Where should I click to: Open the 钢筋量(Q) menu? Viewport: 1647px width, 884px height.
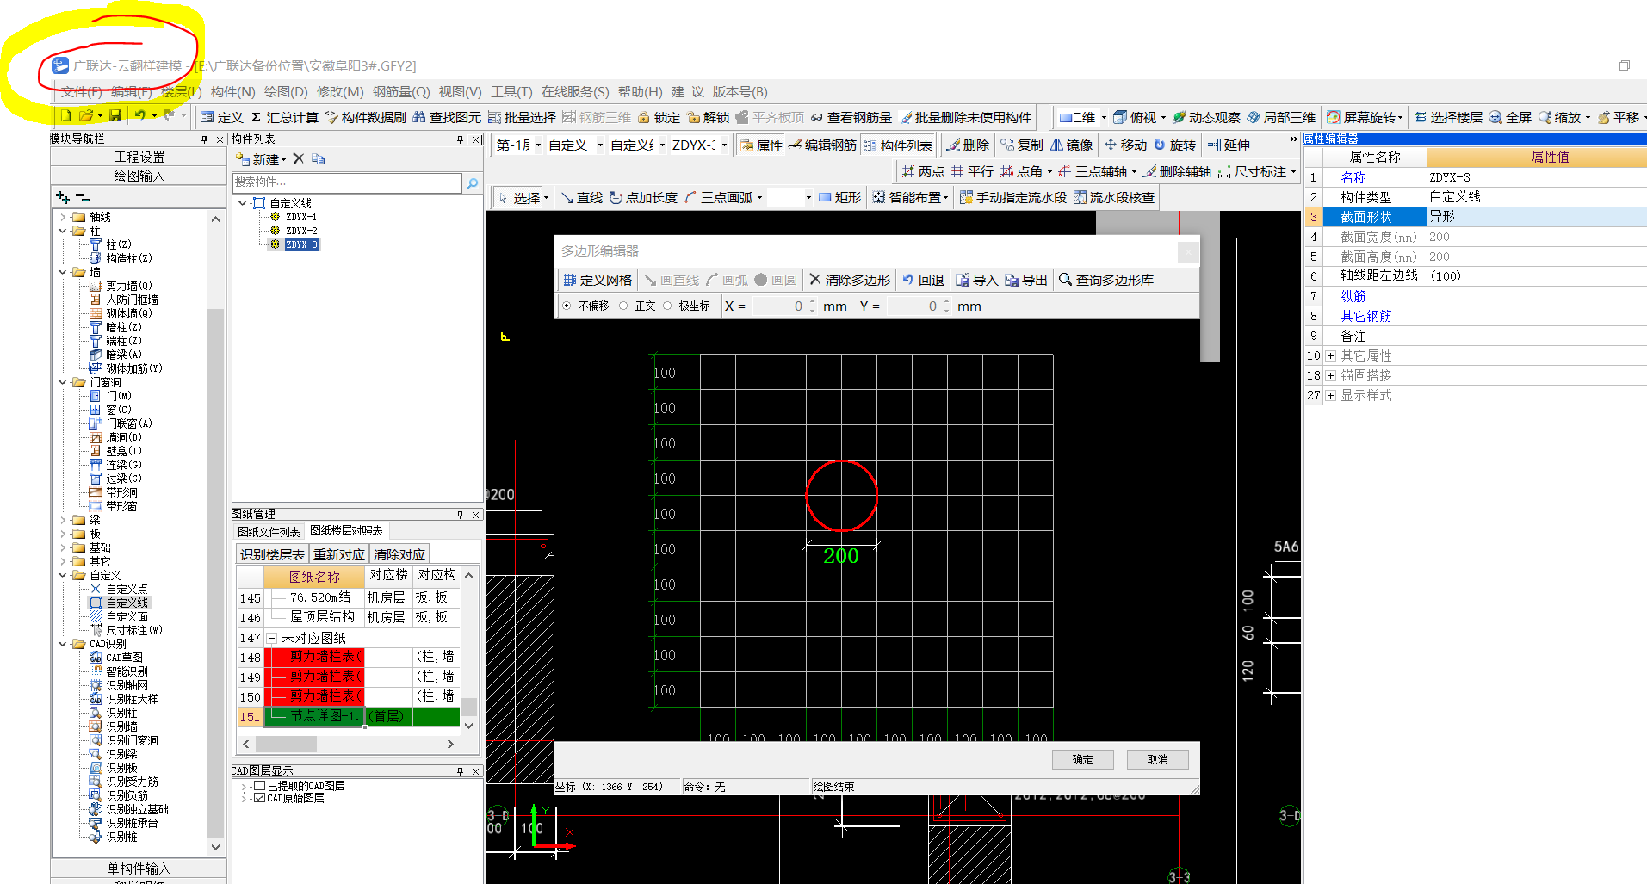coord(401,92)
